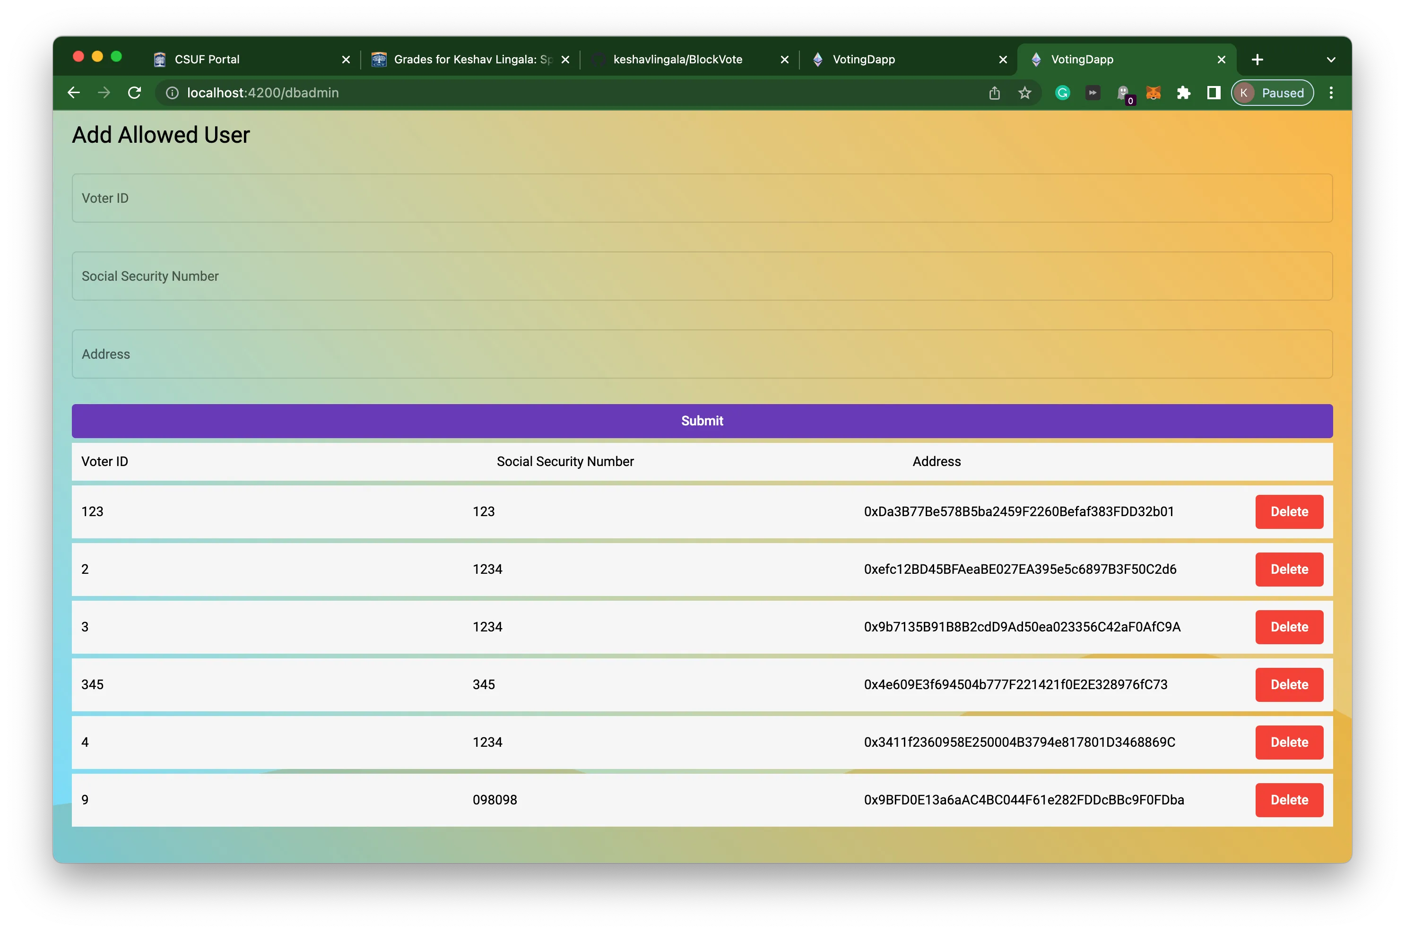Switch to the CSUF Portal tab

coord(250,60)
